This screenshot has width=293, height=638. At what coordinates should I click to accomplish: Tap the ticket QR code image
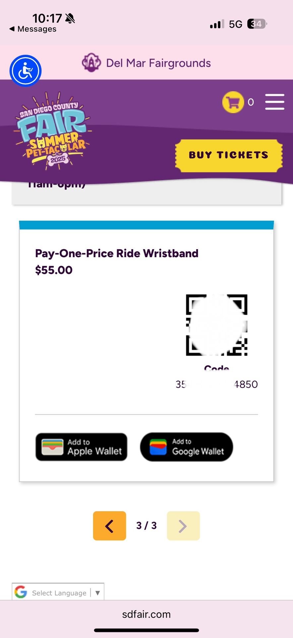[216, 325]
